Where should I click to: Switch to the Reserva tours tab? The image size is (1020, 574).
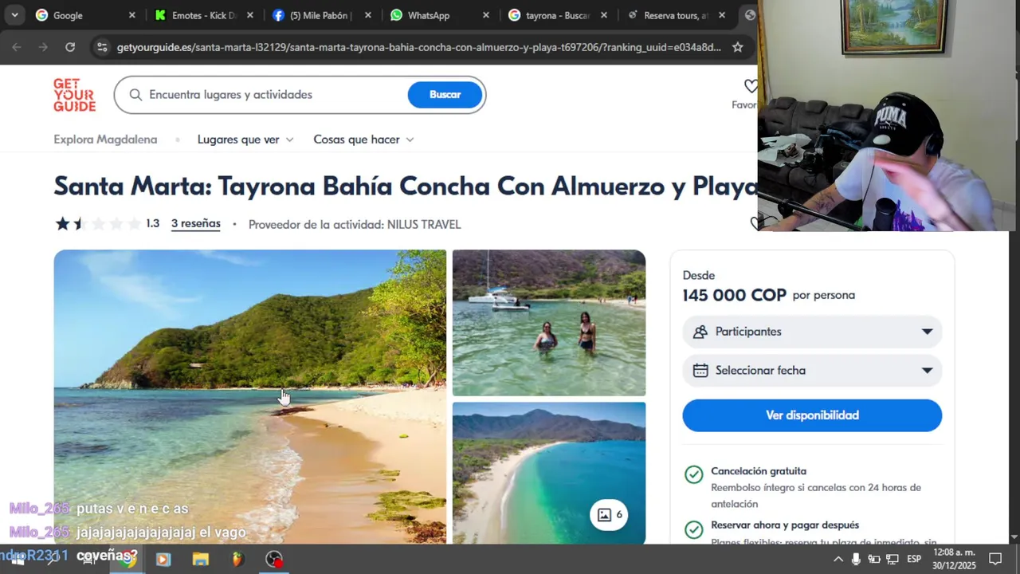click(676, 15)
